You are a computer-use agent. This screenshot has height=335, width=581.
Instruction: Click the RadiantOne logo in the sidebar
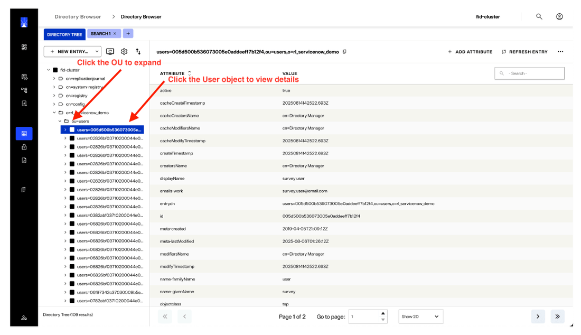pyautogui.click(x=24, y=23)
